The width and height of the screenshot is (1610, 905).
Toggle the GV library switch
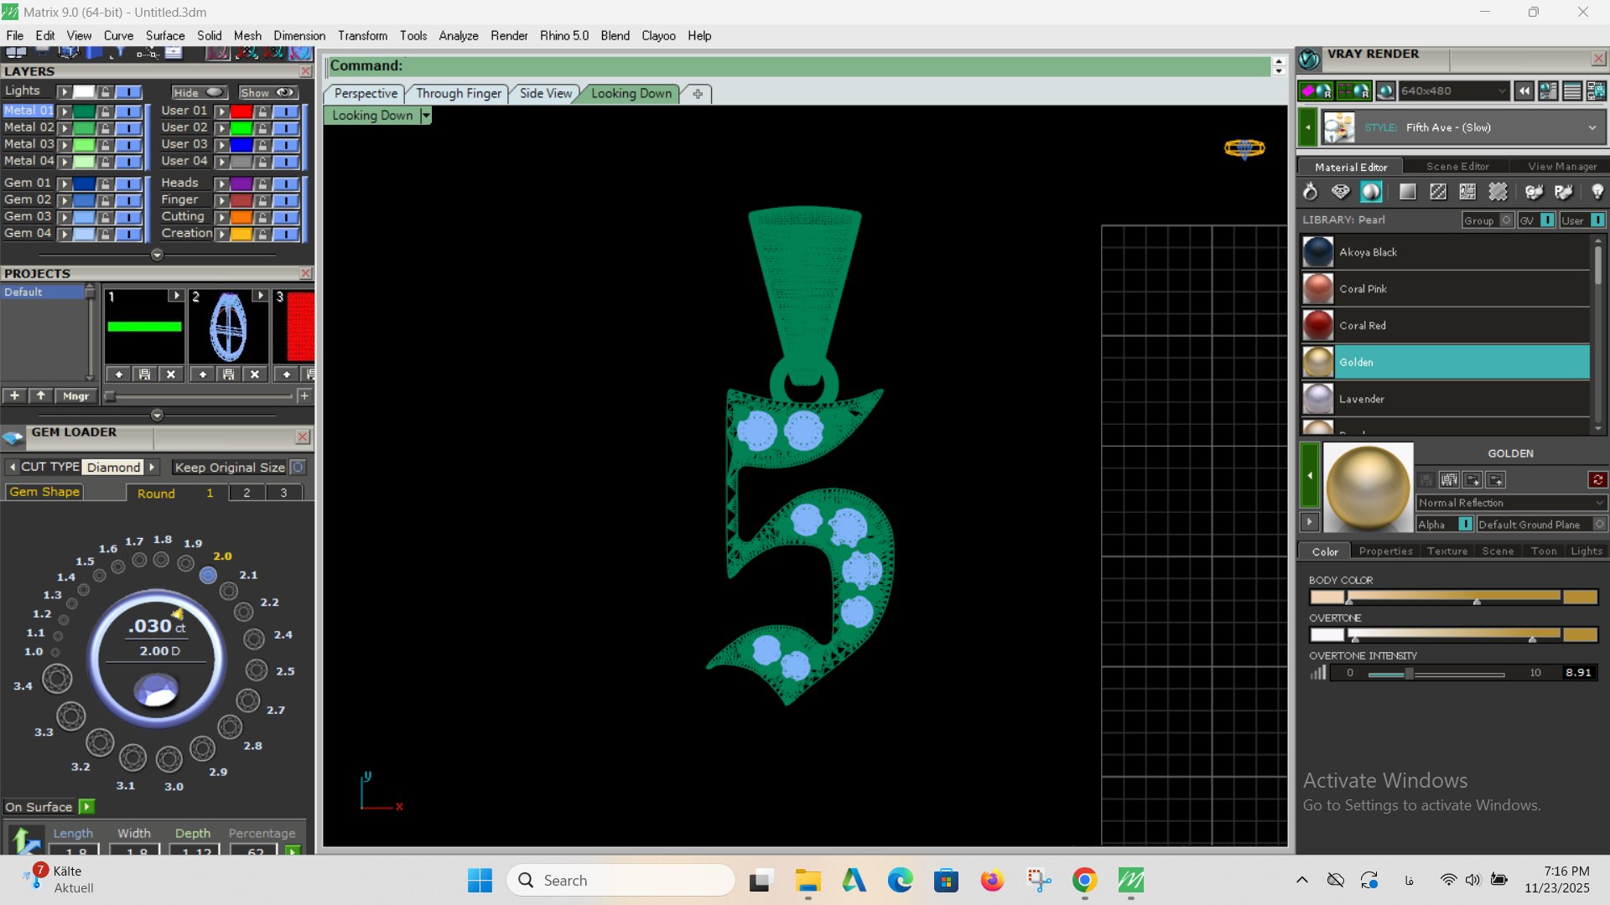tap(1547, 220)
